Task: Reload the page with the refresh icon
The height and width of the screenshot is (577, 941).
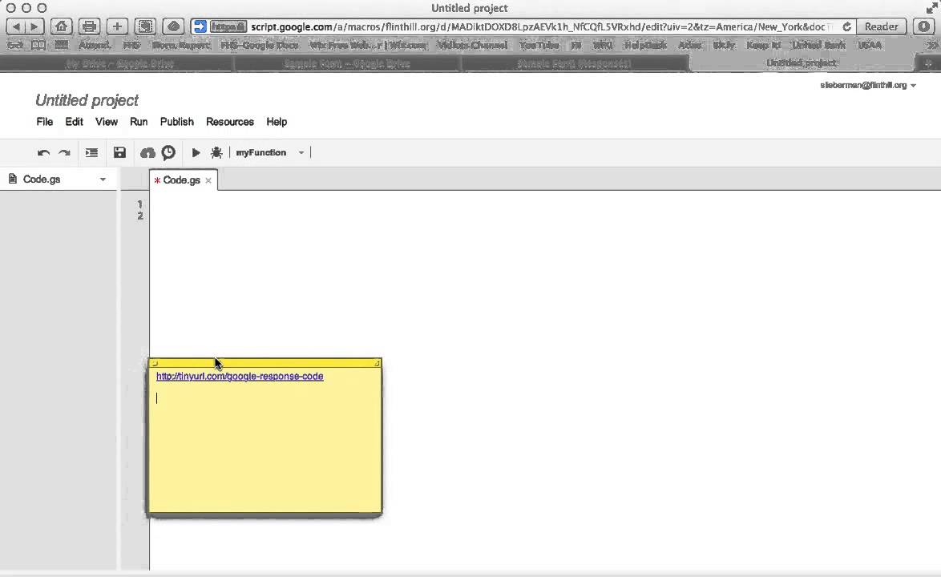Action: [846, 27]
